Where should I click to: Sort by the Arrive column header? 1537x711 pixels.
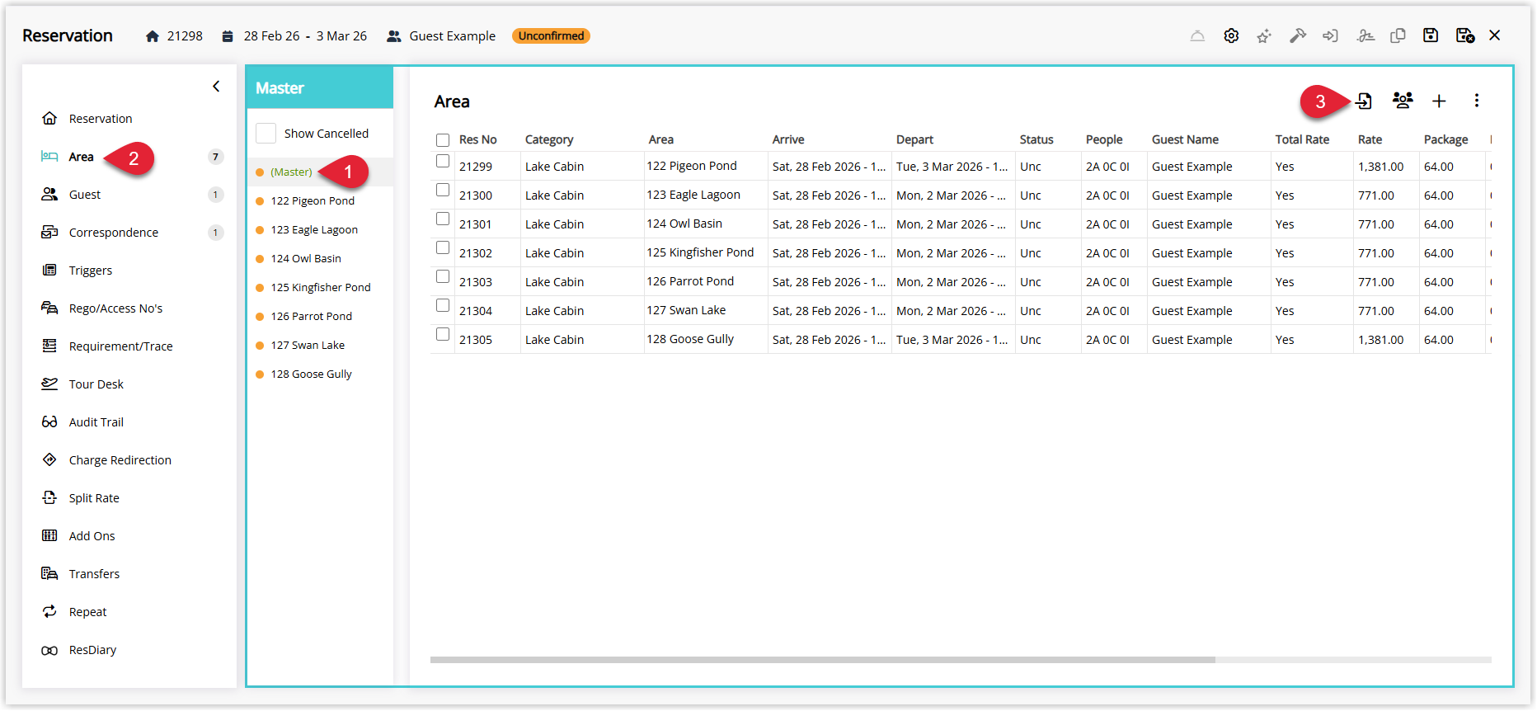(788, 139)
